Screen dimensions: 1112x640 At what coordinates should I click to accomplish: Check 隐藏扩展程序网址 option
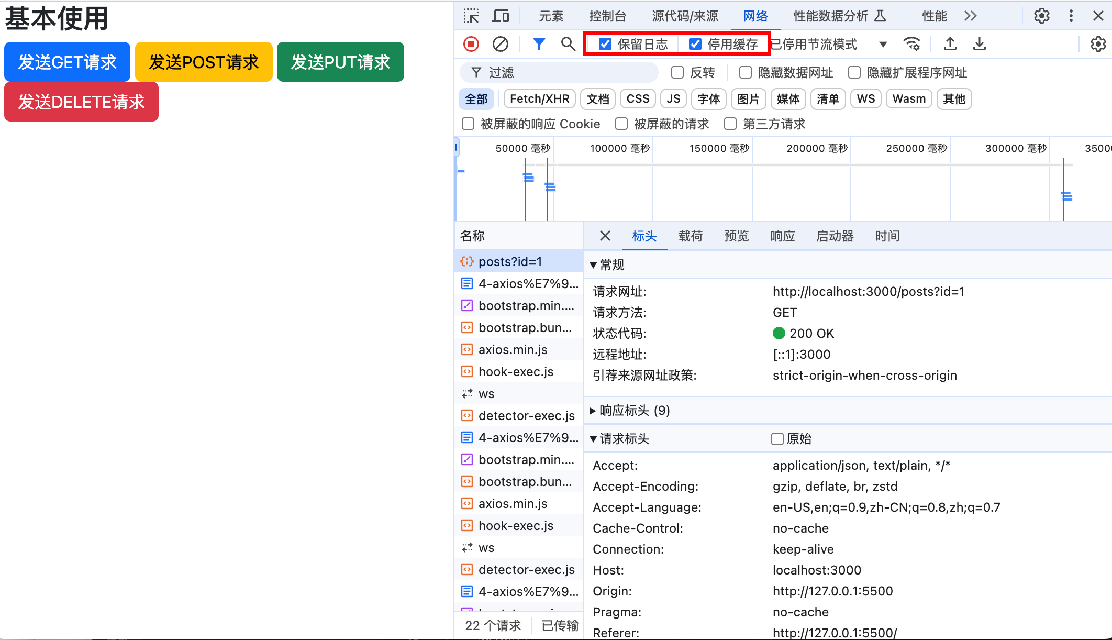854,72
